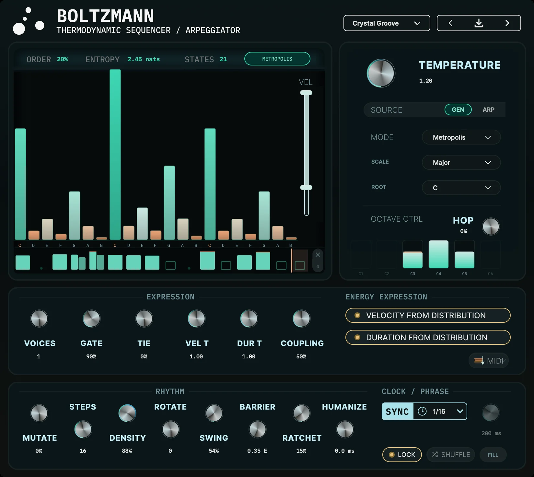Click the X clear button beside step sequence
534x477 pixels.
[318, 255]
